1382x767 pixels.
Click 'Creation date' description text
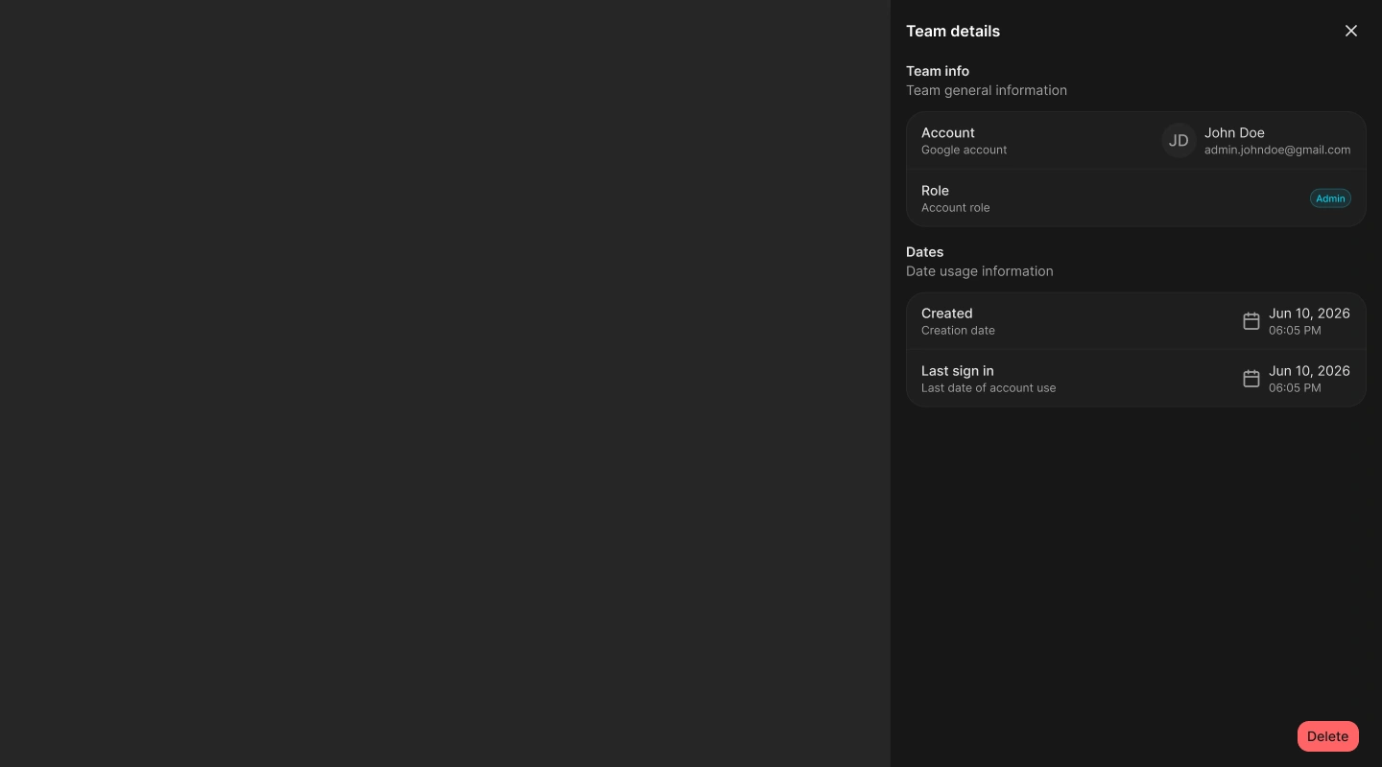click(x=958, y=330)
